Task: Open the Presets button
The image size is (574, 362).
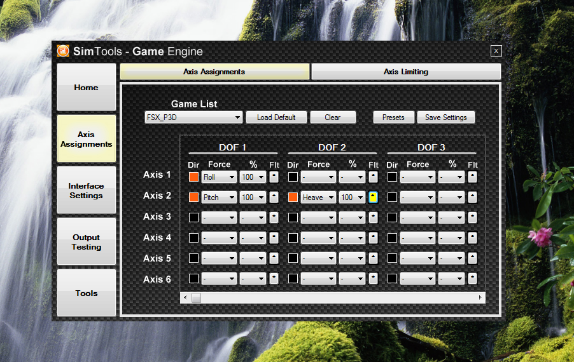Action: coord(393,117)
